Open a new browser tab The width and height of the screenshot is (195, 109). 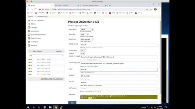click(x=110, y=5)
